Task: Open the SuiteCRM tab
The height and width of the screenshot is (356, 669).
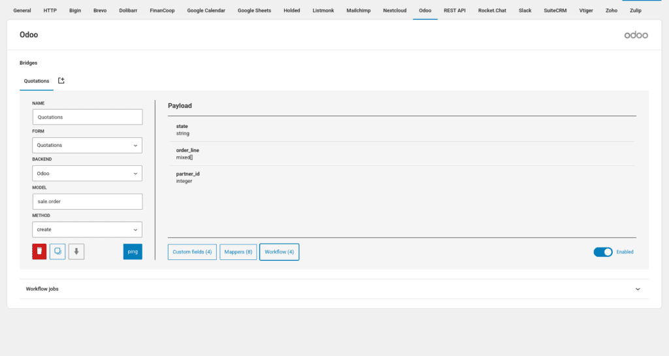Action: [555, 10]
